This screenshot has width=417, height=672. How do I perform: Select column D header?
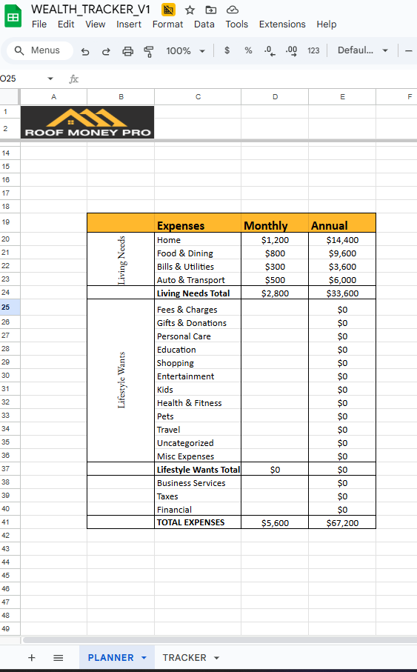275,97
